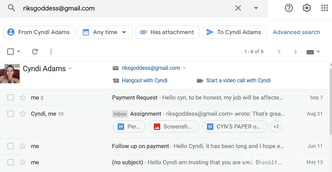Clear the search with the X icon
332x172 pixels.
click(238, 8)
